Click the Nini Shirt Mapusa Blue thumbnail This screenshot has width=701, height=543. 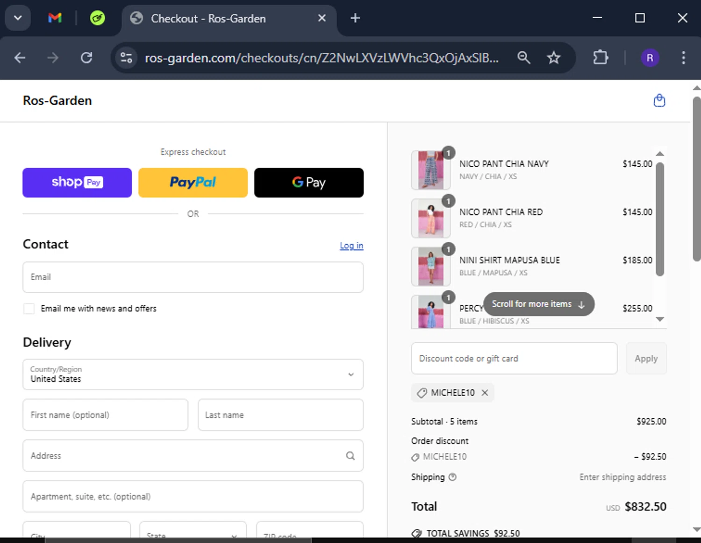tap(431, 266)
